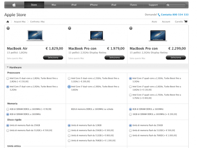Click the € 1.829,00 price text

pyautogui.click(x=54, y=48)
